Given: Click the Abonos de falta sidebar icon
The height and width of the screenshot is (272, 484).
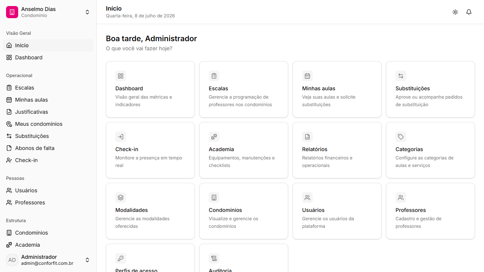Looking at the screenshot, I should pos(9,148).
